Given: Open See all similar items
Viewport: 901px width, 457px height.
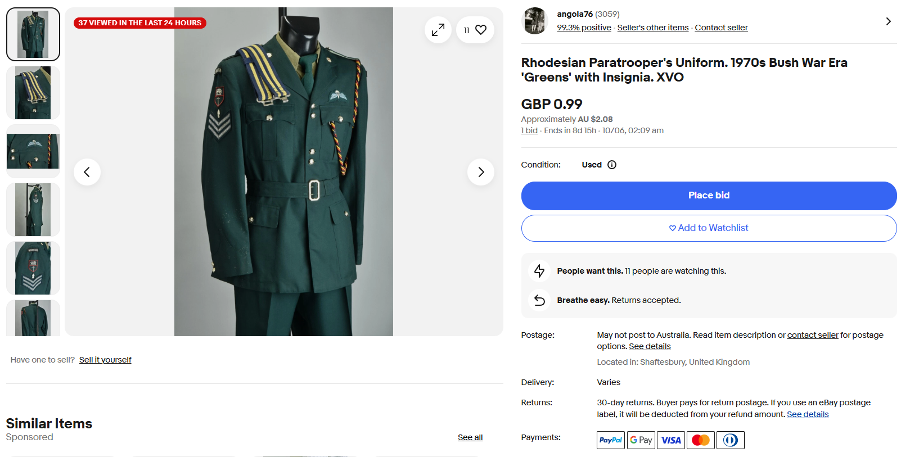Looking at the screenshot, I should tap(470, 437).
